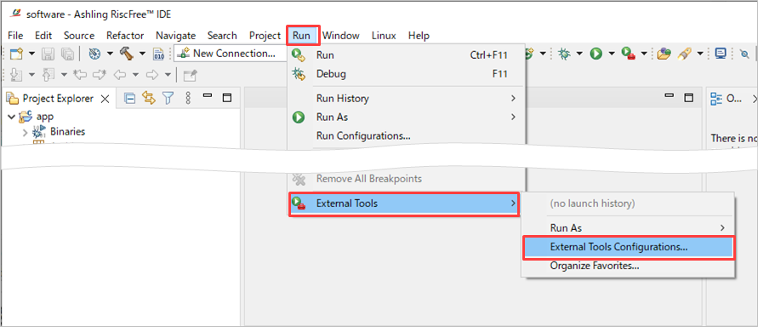Click the green bug Debug toolbar icon
758x327 pixels.
click(x=564, y=54)
